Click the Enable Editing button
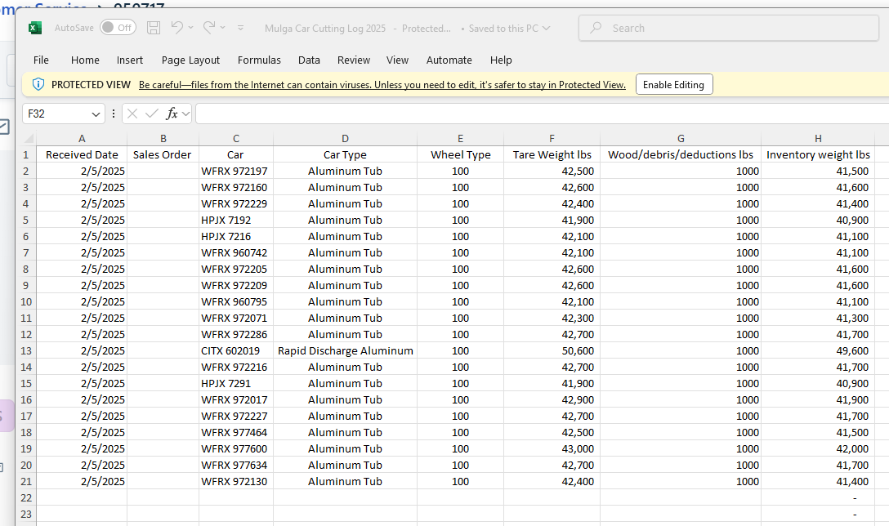The image size is (889, 526). (x=673, y=84)
